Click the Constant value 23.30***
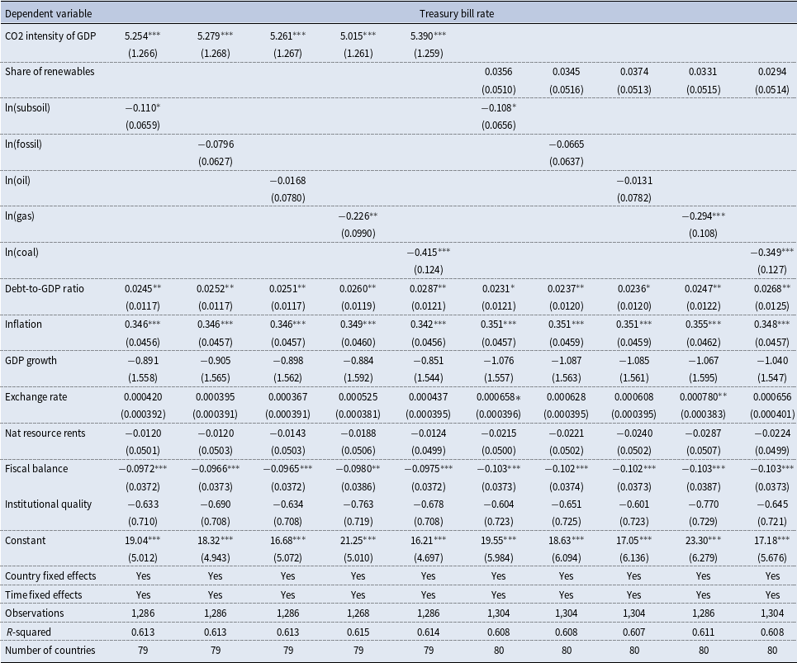Image resolution: width=797 pixels, height=663 pixels. click(703, 541)
